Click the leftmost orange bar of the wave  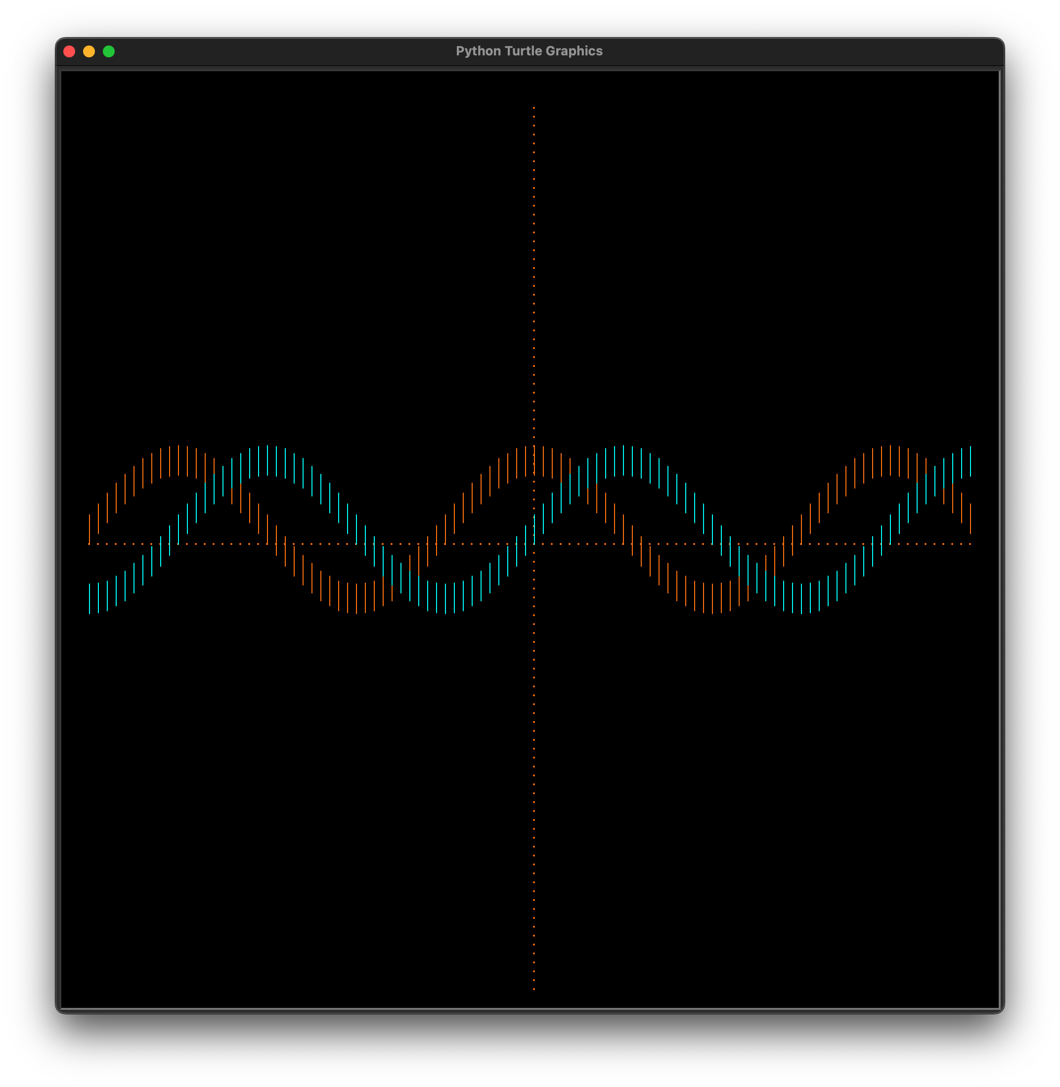click(89, 529)
